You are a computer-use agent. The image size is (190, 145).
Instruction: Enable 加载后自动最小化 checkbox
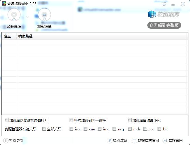pos(129,120)
